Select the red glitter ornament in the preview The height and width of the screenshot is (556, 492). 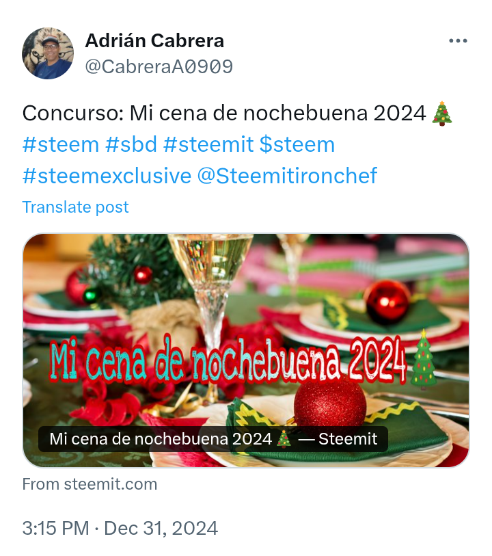pyautogui.click(x=330, y=402)
